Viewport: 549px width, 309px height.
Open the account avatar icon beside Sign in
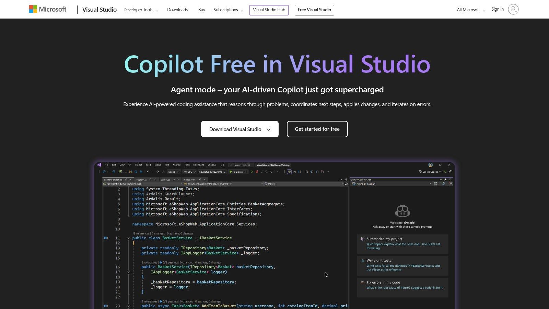click(x=513, y=9)
